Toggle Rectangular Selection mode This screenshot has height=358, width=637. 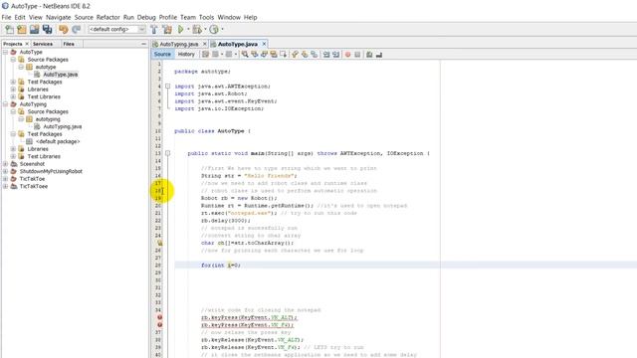(x=283, y=54)
